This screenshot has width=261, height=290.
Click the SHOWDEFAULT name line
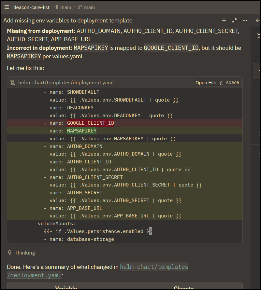point(125,92)
